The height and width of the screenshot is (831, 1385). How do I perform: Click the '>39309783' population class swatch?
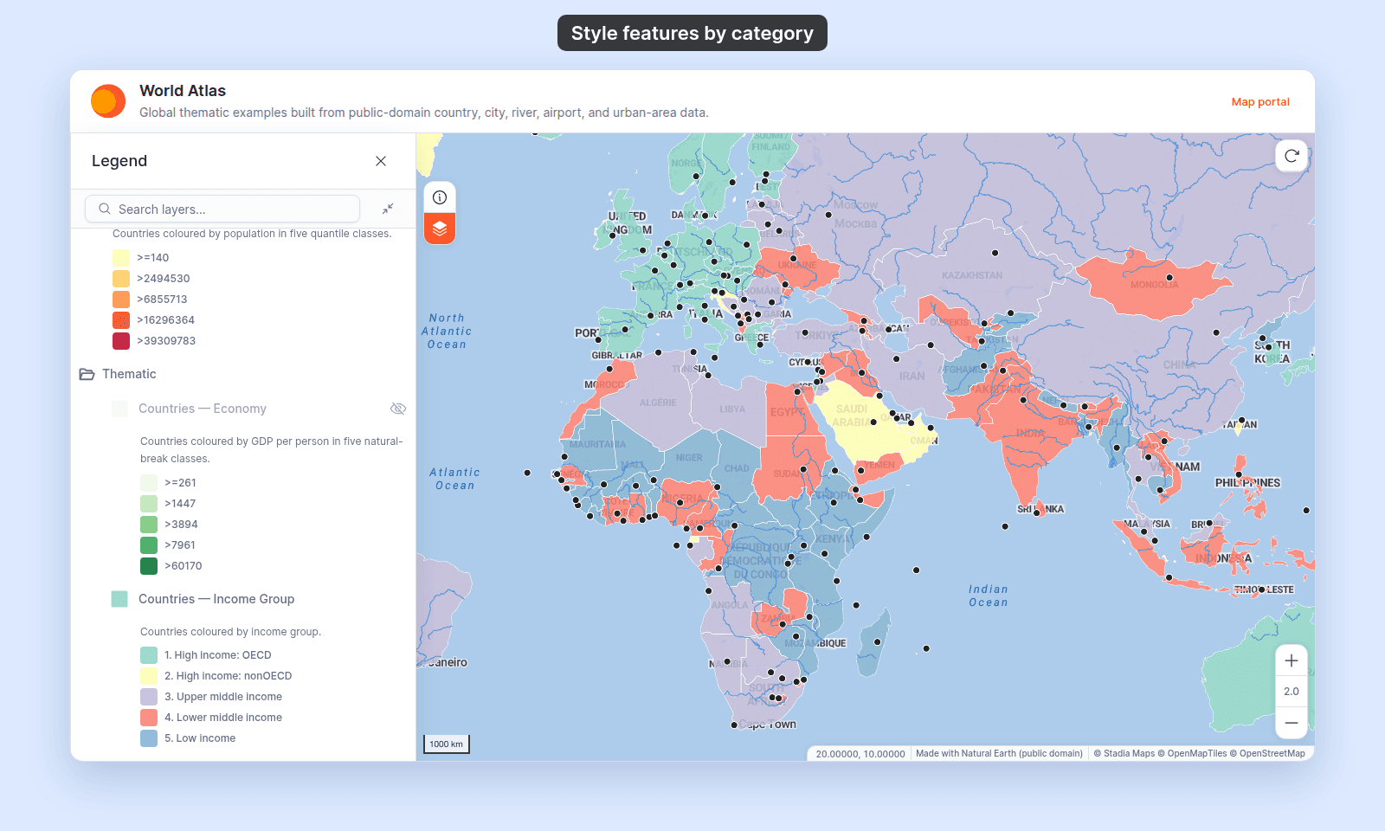(121, 341)
